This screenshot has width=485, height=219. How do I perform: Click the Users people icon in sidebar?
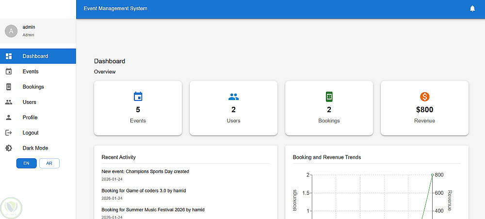(x=9, y=102)
